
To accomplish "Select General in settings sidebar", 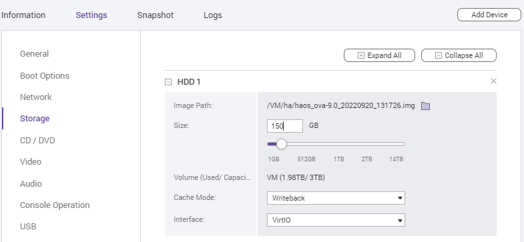I will [x=35, y=54].
